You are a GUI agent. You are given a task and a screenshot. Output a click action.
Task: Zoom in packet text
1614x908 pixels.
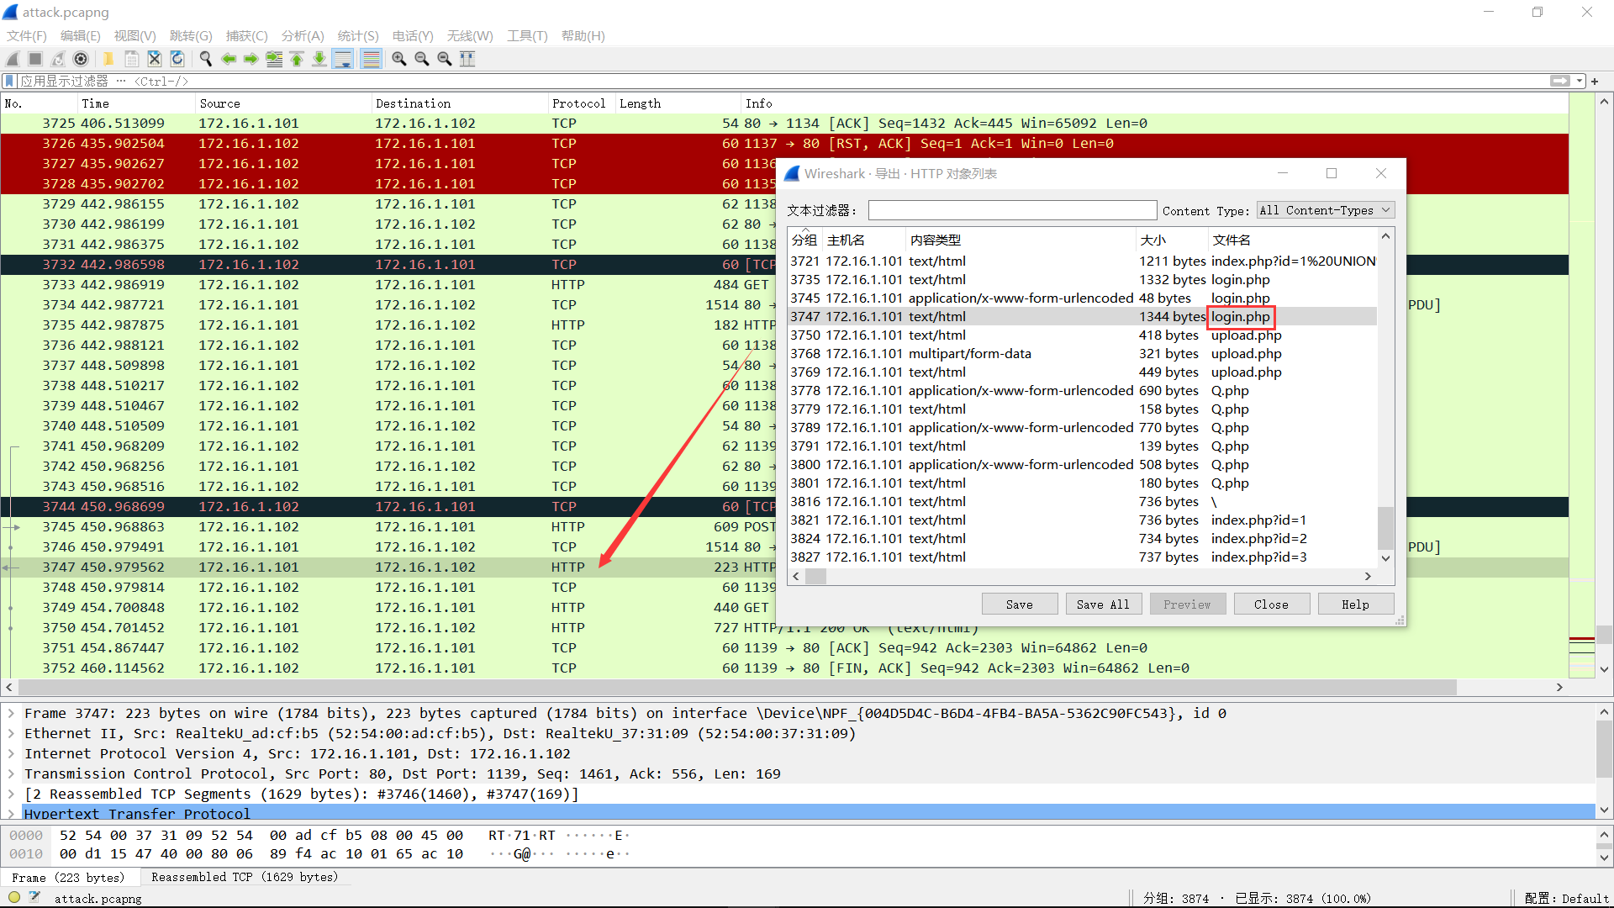tap(399, 59)
